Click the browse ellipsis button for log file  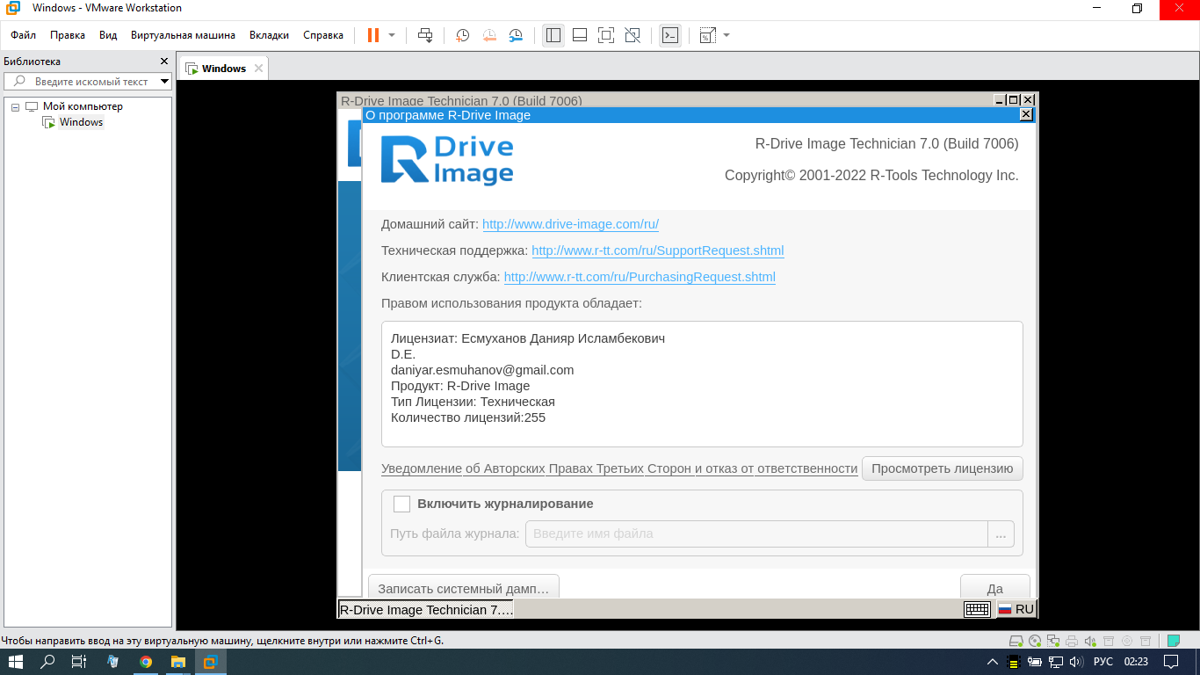coord(1001,533)
